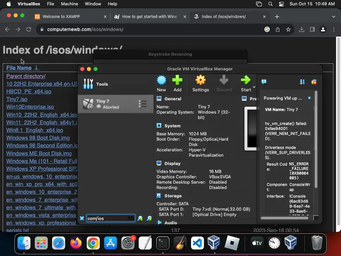Launch Terminal from the dock
The image size is (341, 256).
click(163, 243)
